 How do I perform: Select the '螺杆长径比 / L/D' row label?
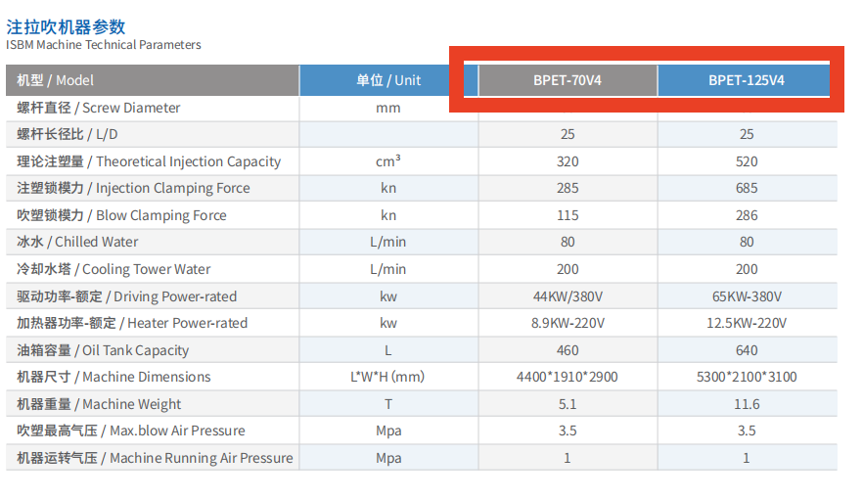68,134
